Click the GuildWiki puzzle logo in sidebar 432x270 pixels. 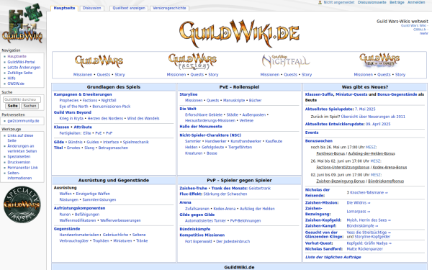click(22, 23)
